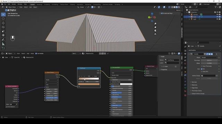Screen dimensions: 222x124
Task: Open Modifier properties wrench tab
Action: [x=185, y=75]
